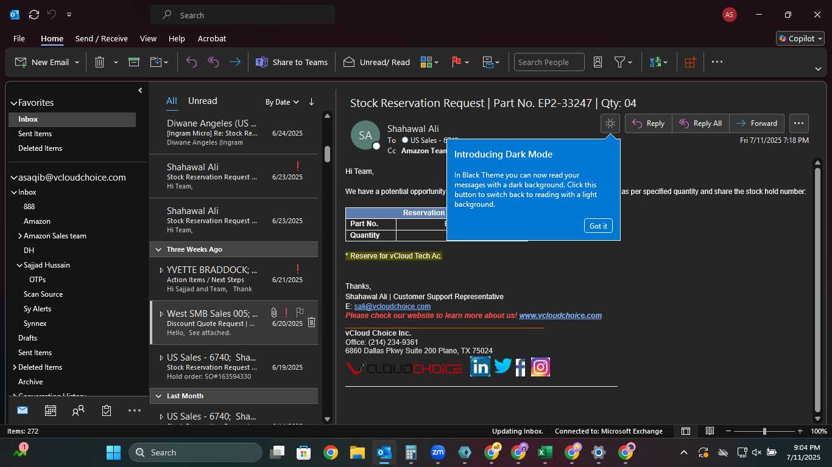Open the File menu
Image resolution: width=832 pixels, height=467 pixels.
(19, 38)
